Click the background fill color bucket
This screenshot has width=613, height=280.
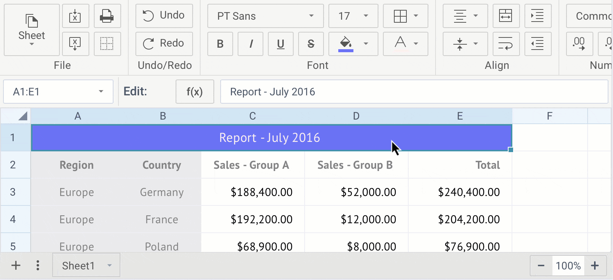tap(346, 43)
